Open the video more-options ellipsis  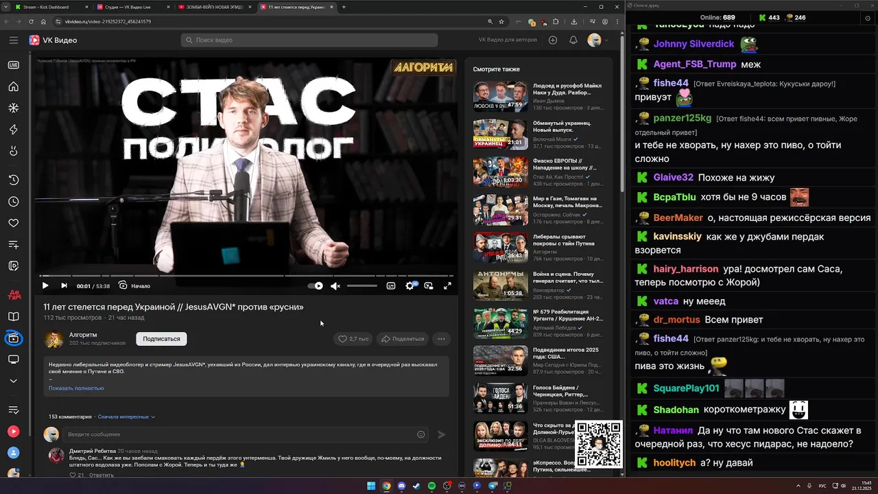pyautogui.click(x=441, y=339)
